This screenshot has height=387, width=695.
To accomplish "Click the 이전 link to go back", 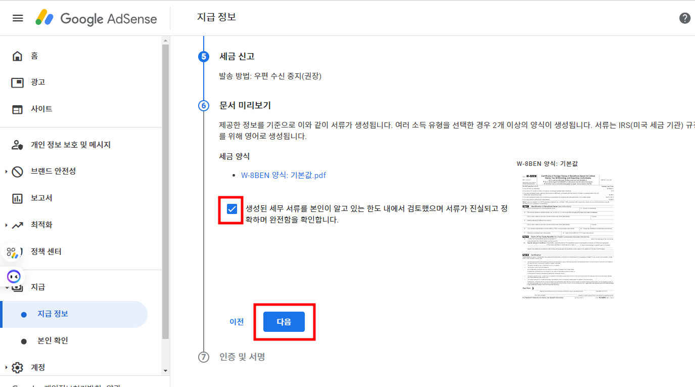I will pyautogui.click(x=236, y=321).
